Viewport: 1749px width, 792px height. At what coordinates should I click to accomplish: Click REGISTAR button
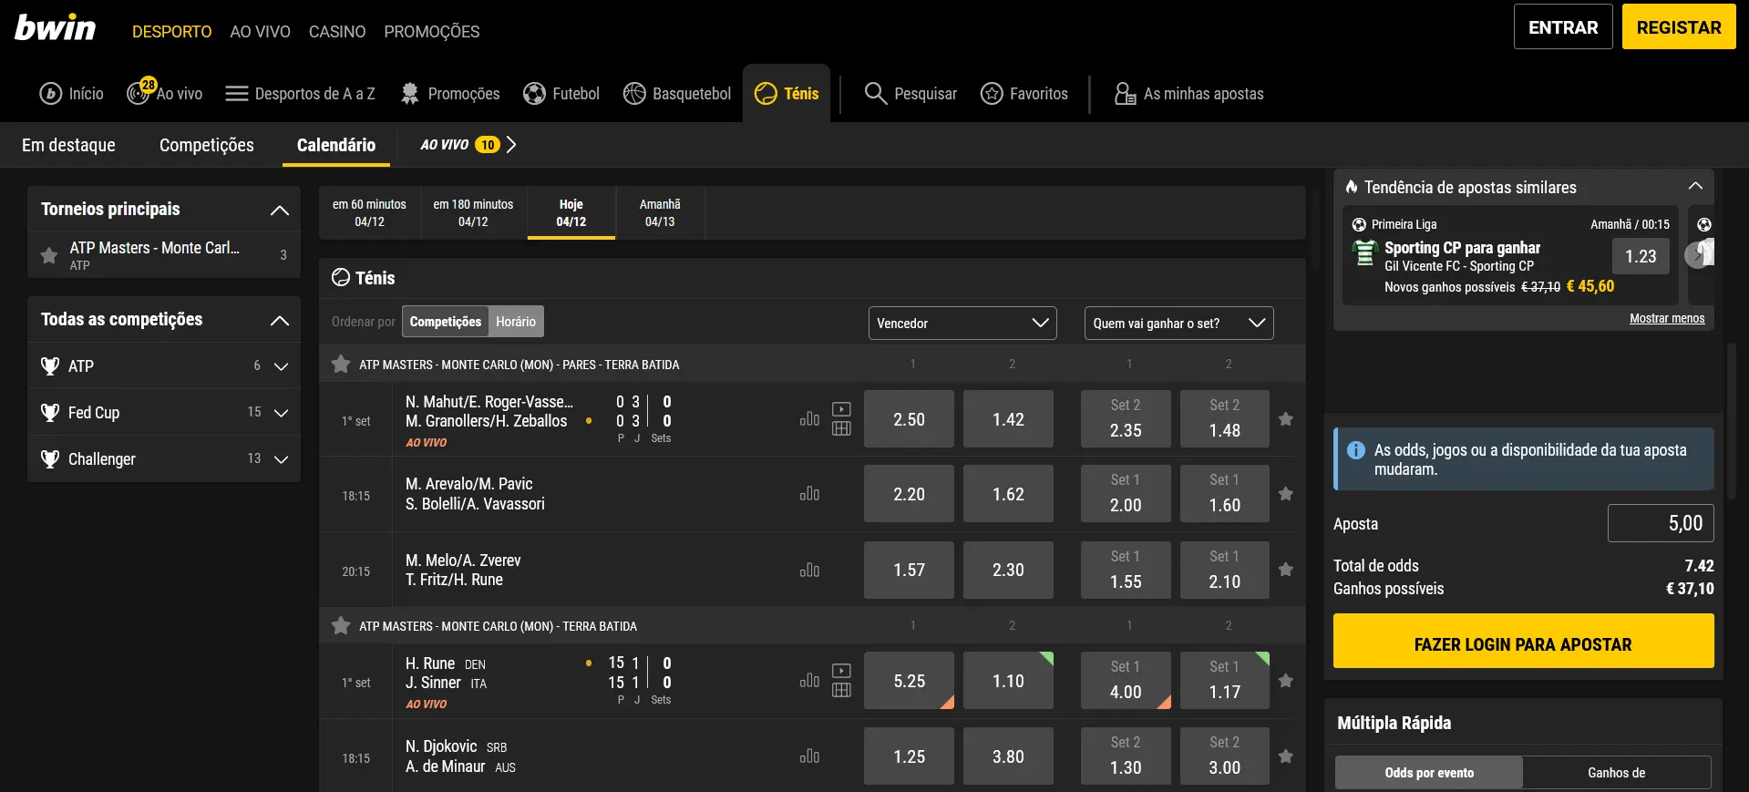[x=1679, y=27]
